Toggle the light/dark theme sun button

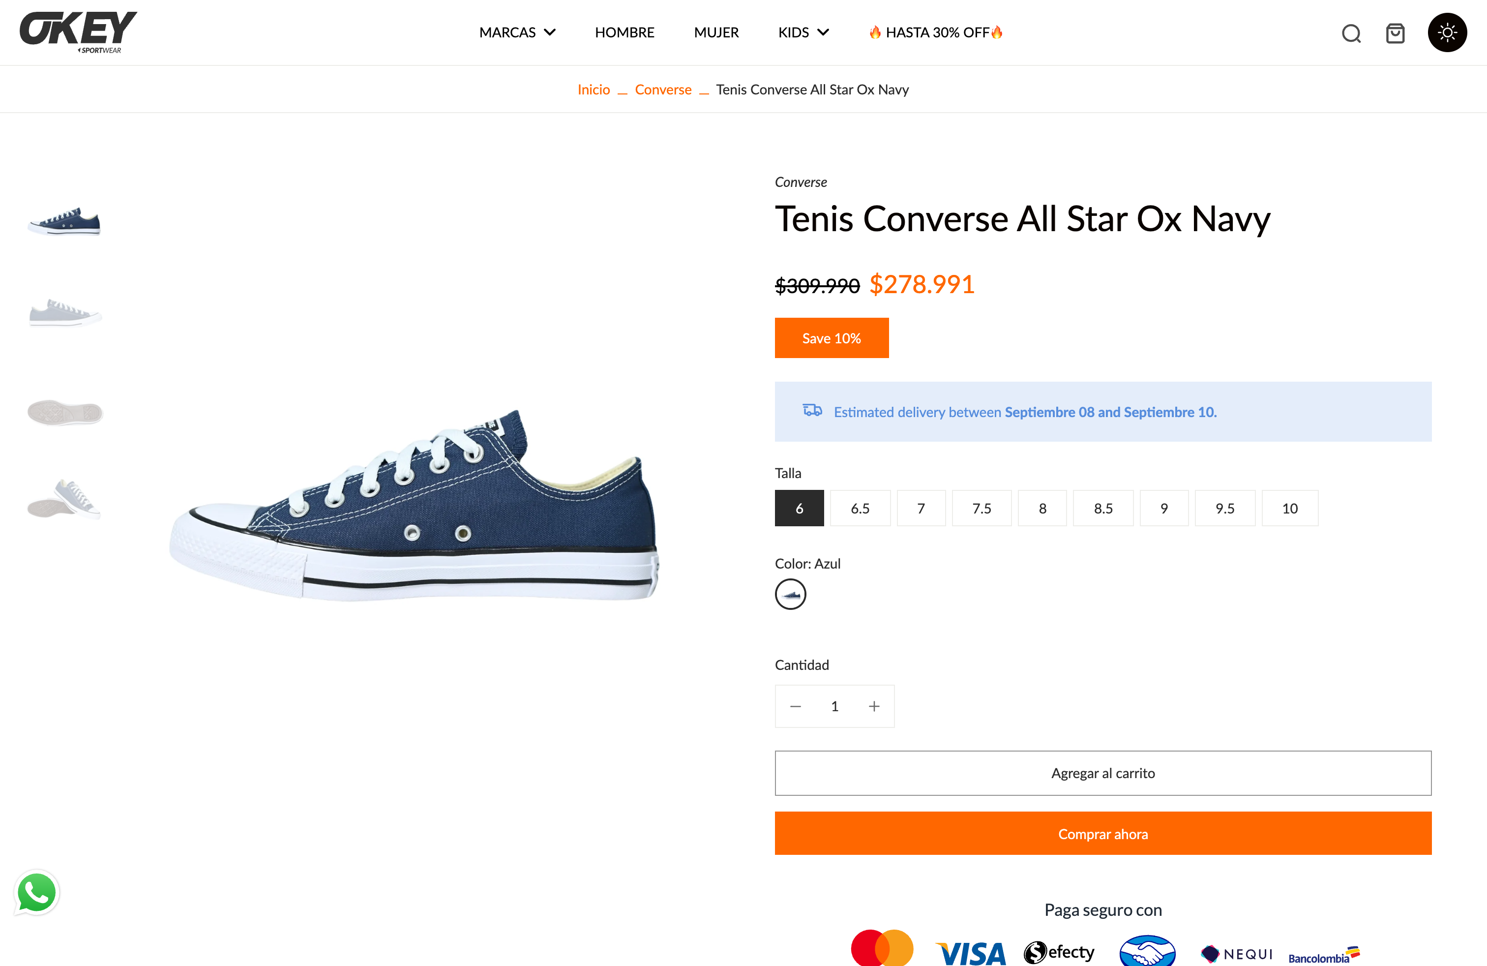[x=1447, y=32]
